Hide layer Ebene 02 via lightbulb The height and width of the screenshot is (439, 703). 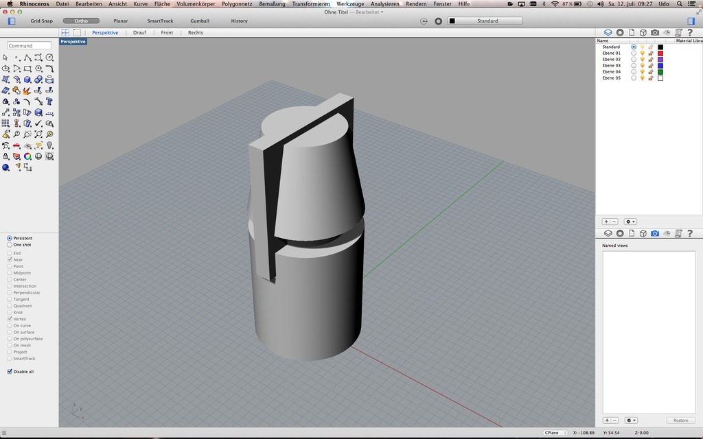tap(642, 60)
